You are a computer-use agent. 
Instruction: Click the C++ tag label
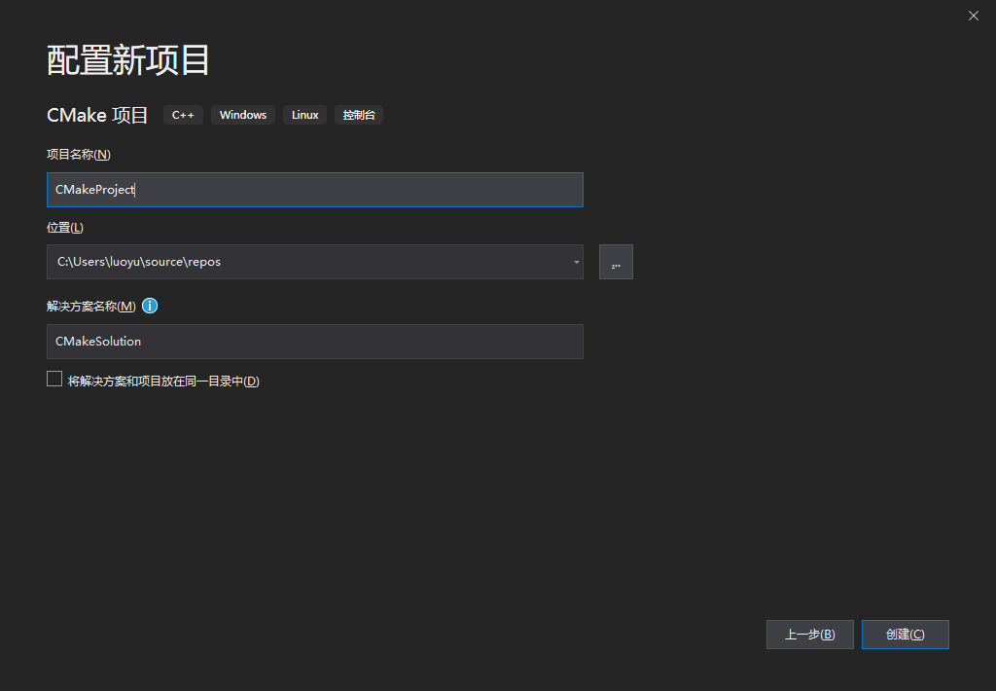coord(183,115)
